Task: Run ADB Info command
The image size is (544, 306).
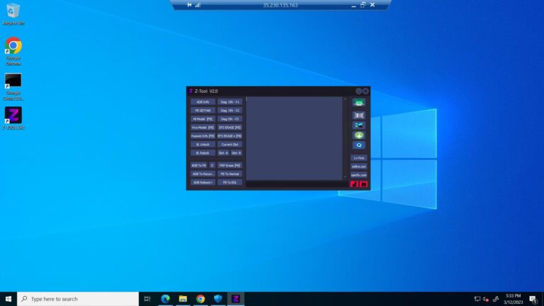Action: point(203,102)
